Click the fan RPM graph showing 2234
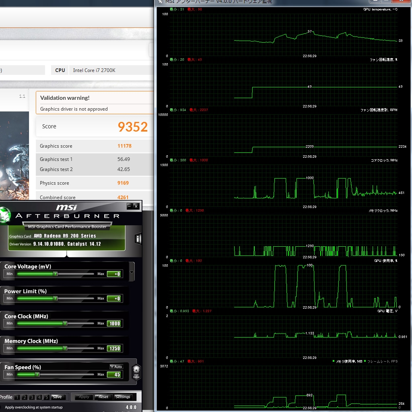This screenshot has height=412, width=412. [284, 135]
